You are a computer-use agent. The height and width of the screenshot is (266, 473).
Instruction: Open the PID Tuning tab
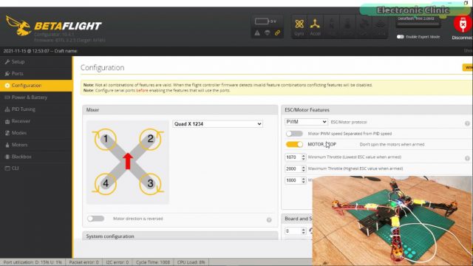[x=36, y=109]
